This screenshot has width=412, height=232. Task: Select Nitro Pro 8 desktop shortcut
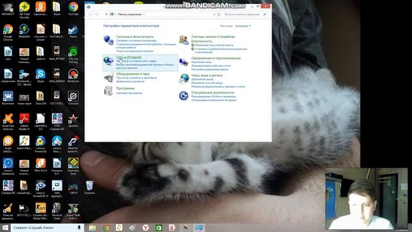(41, 165)
